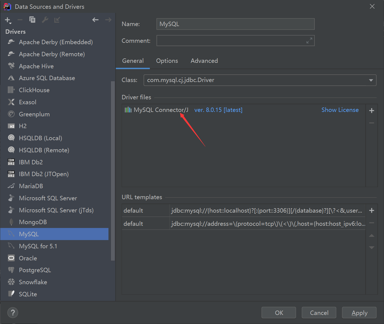Click the Azure SQL Database icon
This screenshot has height=324, width=384.
[11, 78]
